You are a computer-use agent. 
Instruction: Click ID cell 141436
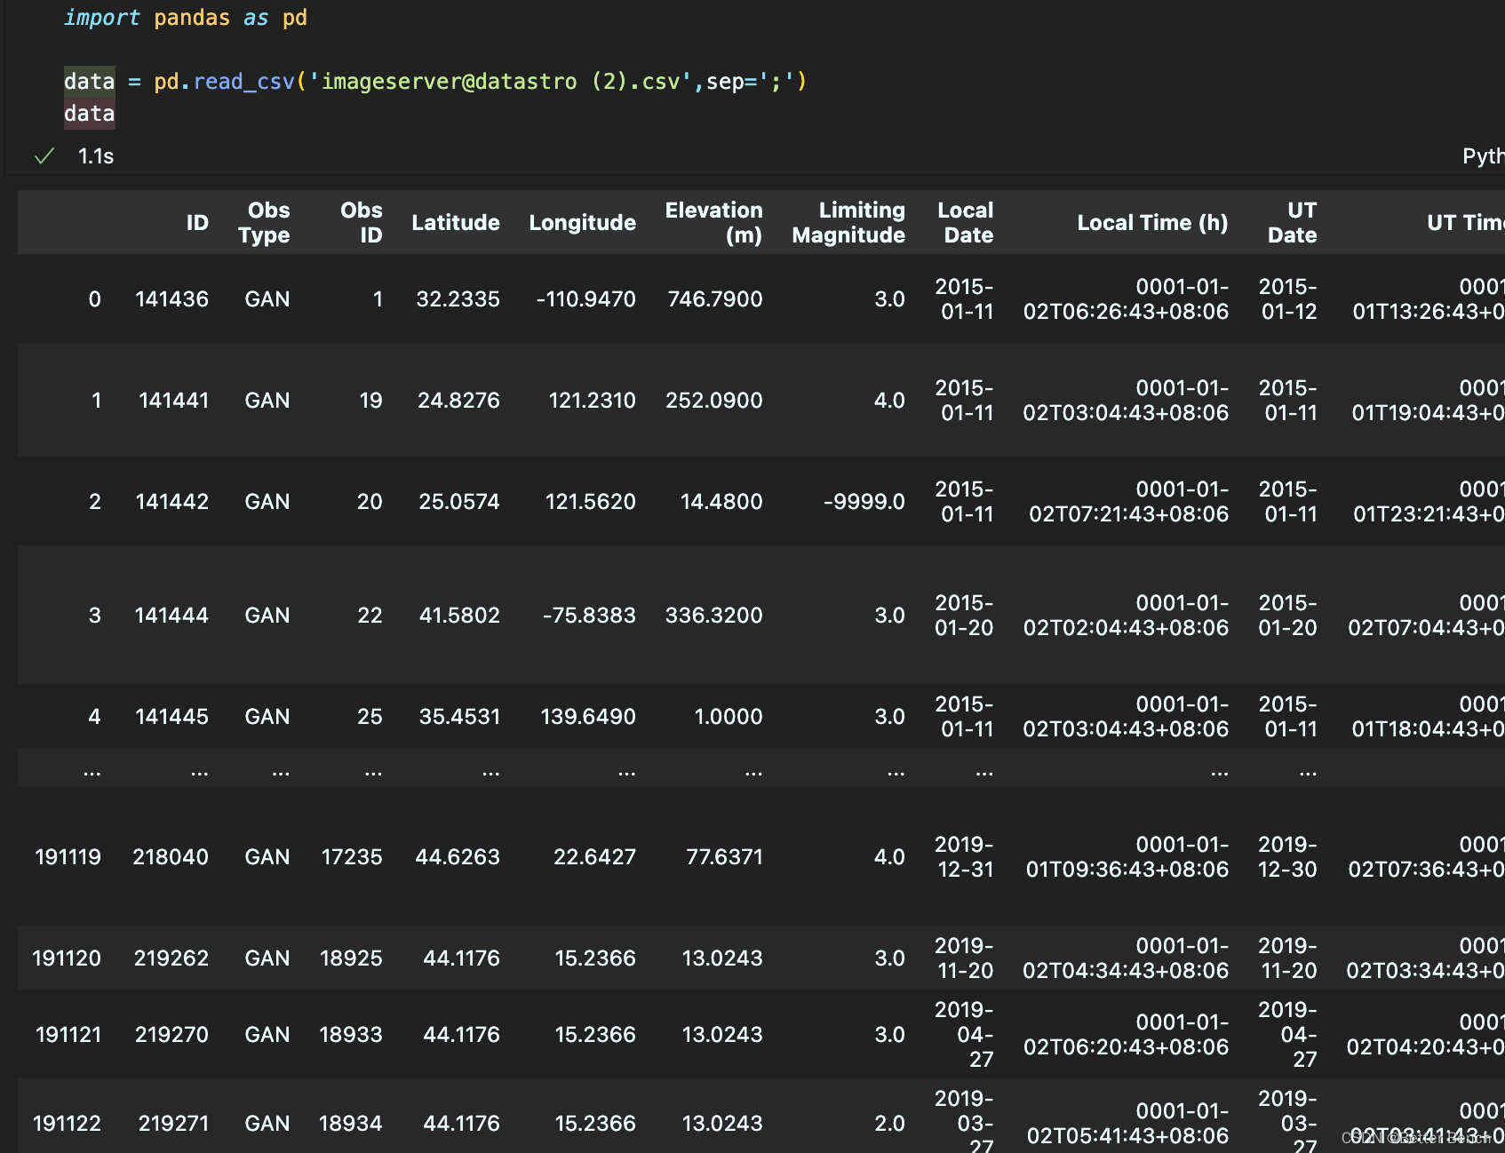(172, 299)
